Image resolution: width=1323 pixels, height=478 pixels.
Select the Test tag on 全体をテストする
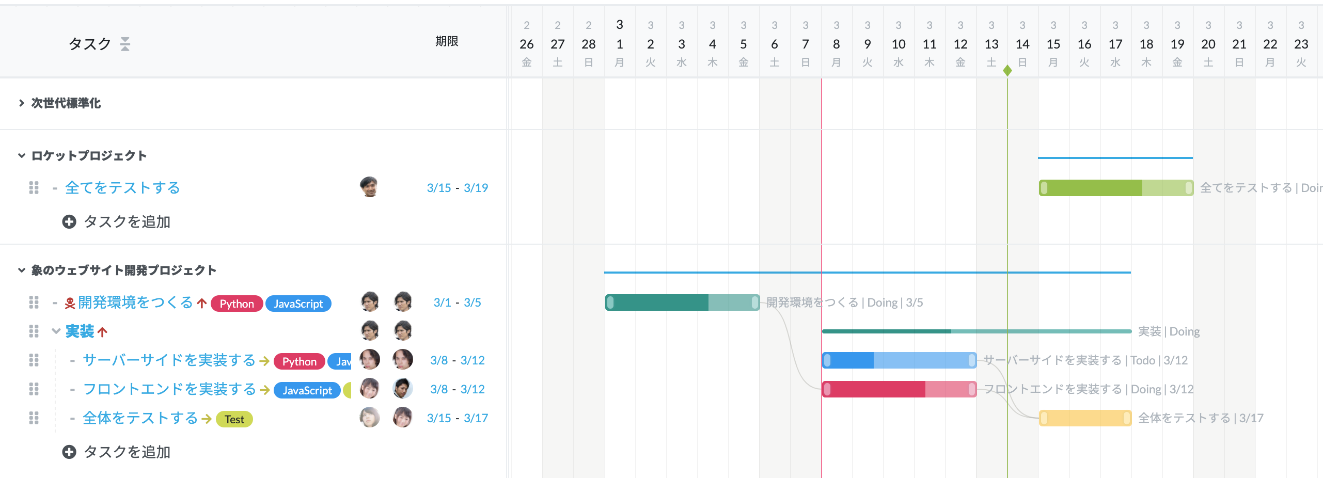pyautogui.click(x=234, y=419)
